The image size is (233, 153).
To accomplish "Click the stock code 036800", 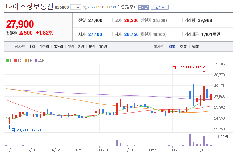I will click(x=62, y=7).
